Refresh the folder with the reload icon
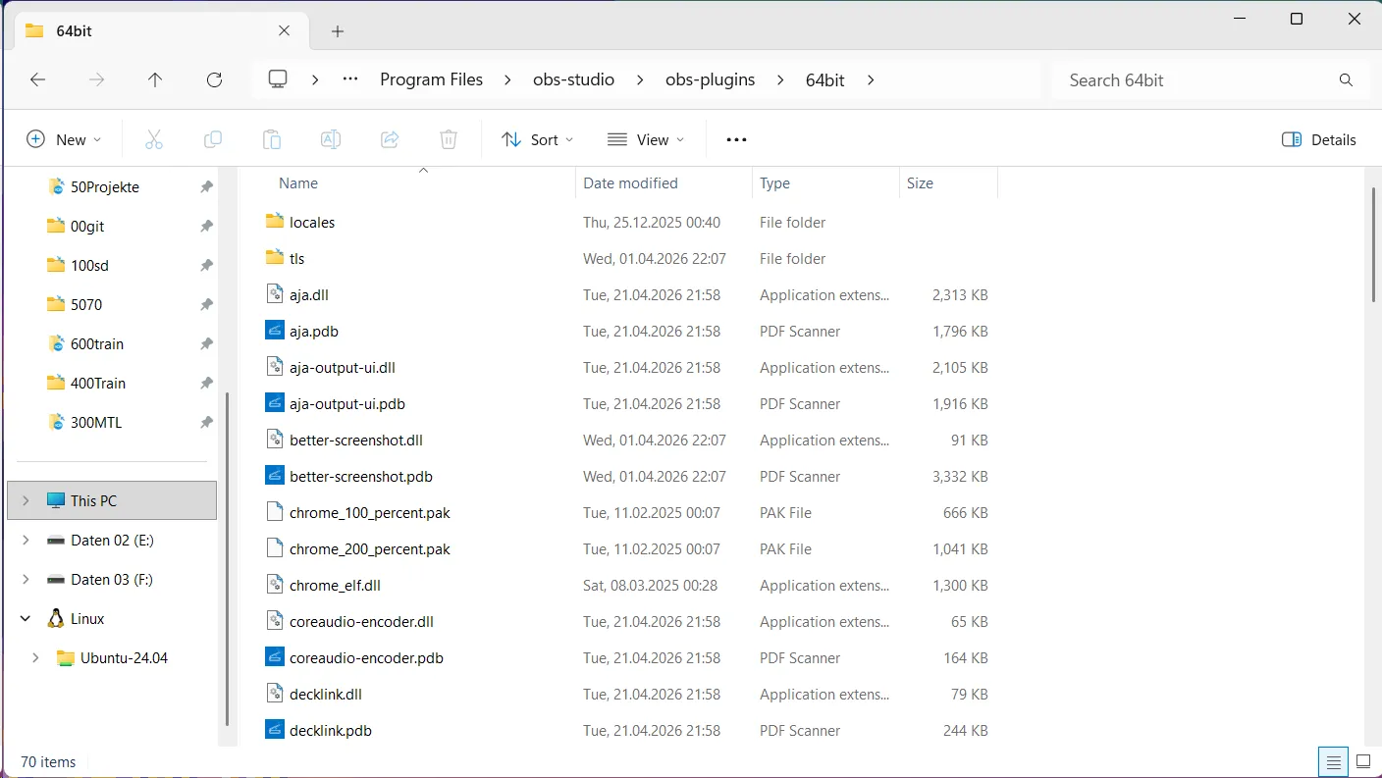Screen dimensions: 1382x778 (214, 80)
